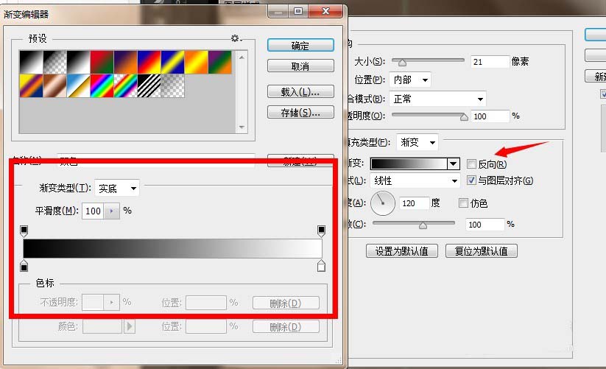
Task: Click the scale slider handle
Action: pos(423,225)
